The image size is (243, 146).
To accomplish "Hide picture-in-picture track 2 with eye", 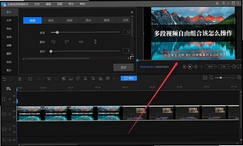I will click(14, 126).
